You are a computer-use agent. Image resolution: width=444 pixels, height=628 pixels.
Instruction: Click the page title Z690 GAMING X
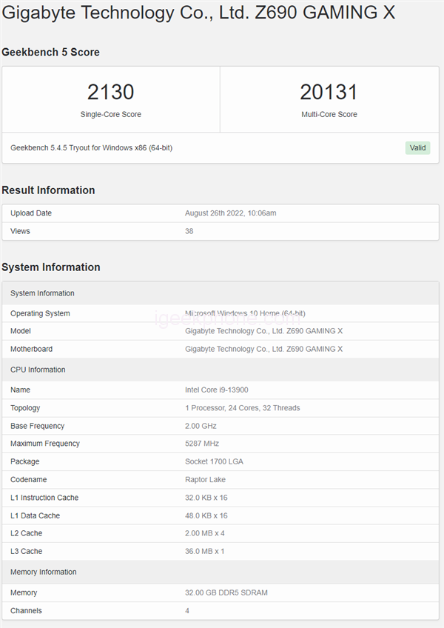point(199,13)
